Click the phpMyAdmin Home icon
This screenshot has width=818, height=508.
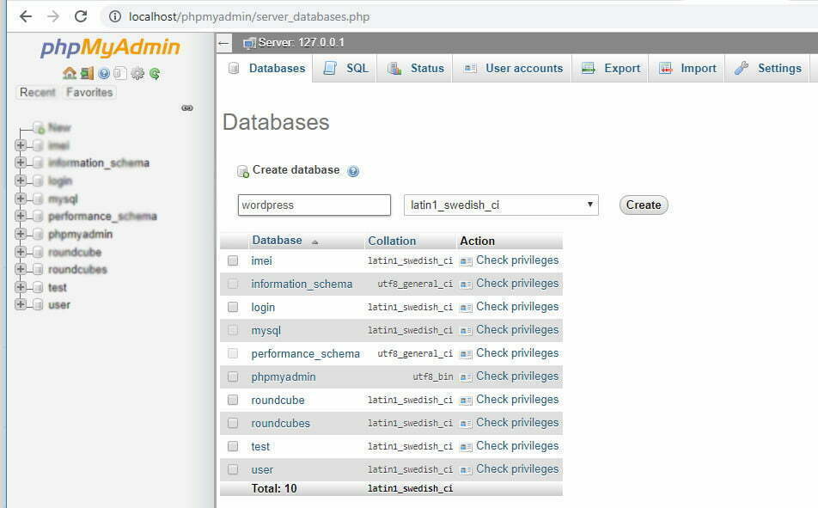tap(70, 74)
